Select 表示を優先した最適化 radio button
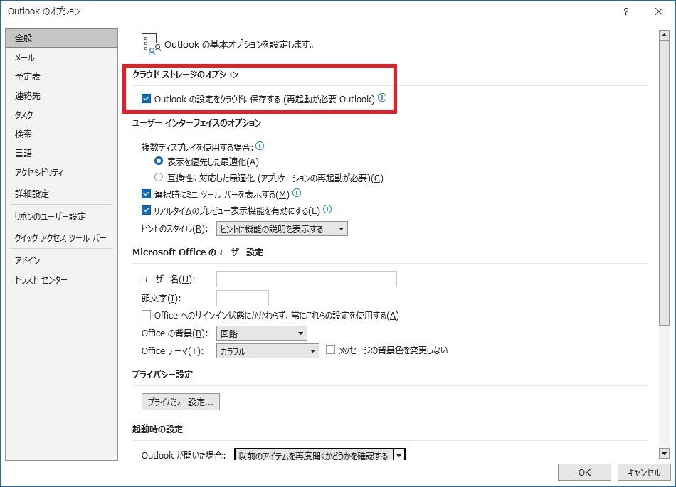Screen dimensions: 676x487 [159, 161]
